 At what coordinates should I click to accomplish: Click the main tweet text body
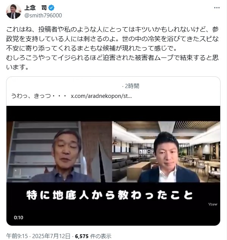coord(112,48)
